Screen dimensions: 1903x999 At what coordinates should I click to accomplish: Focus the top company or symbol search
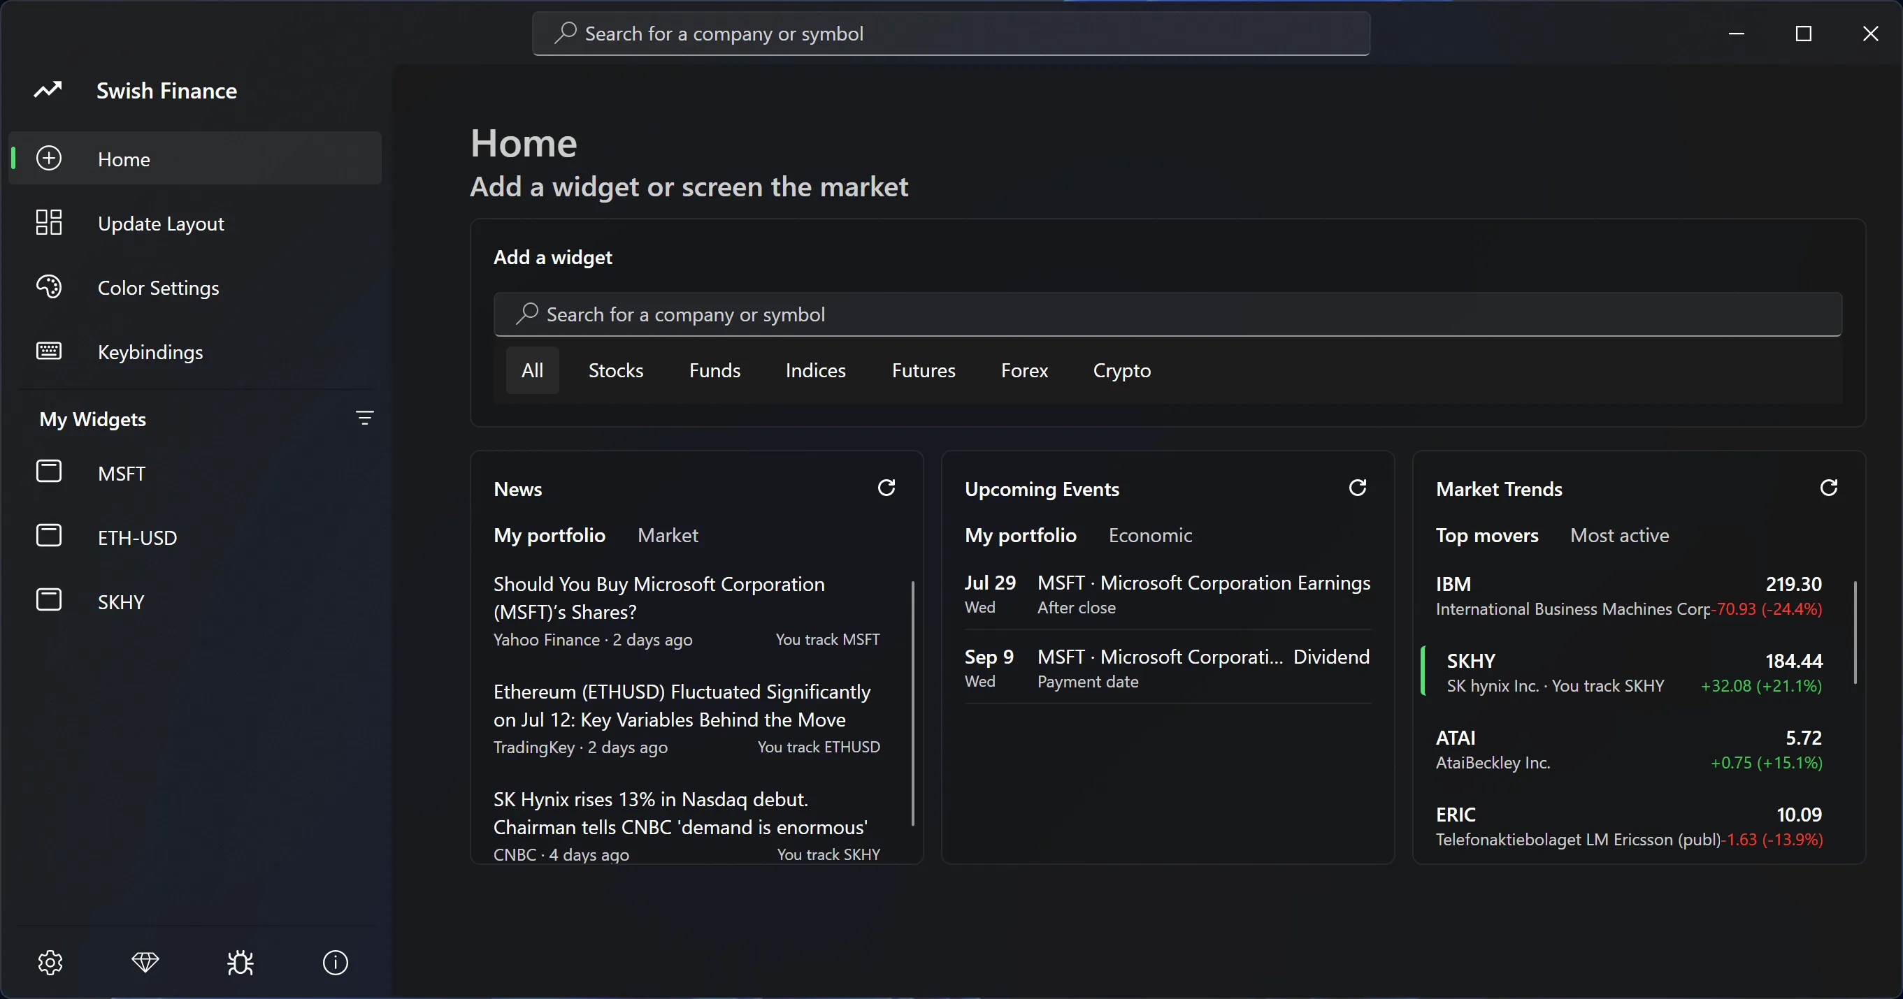951,34
